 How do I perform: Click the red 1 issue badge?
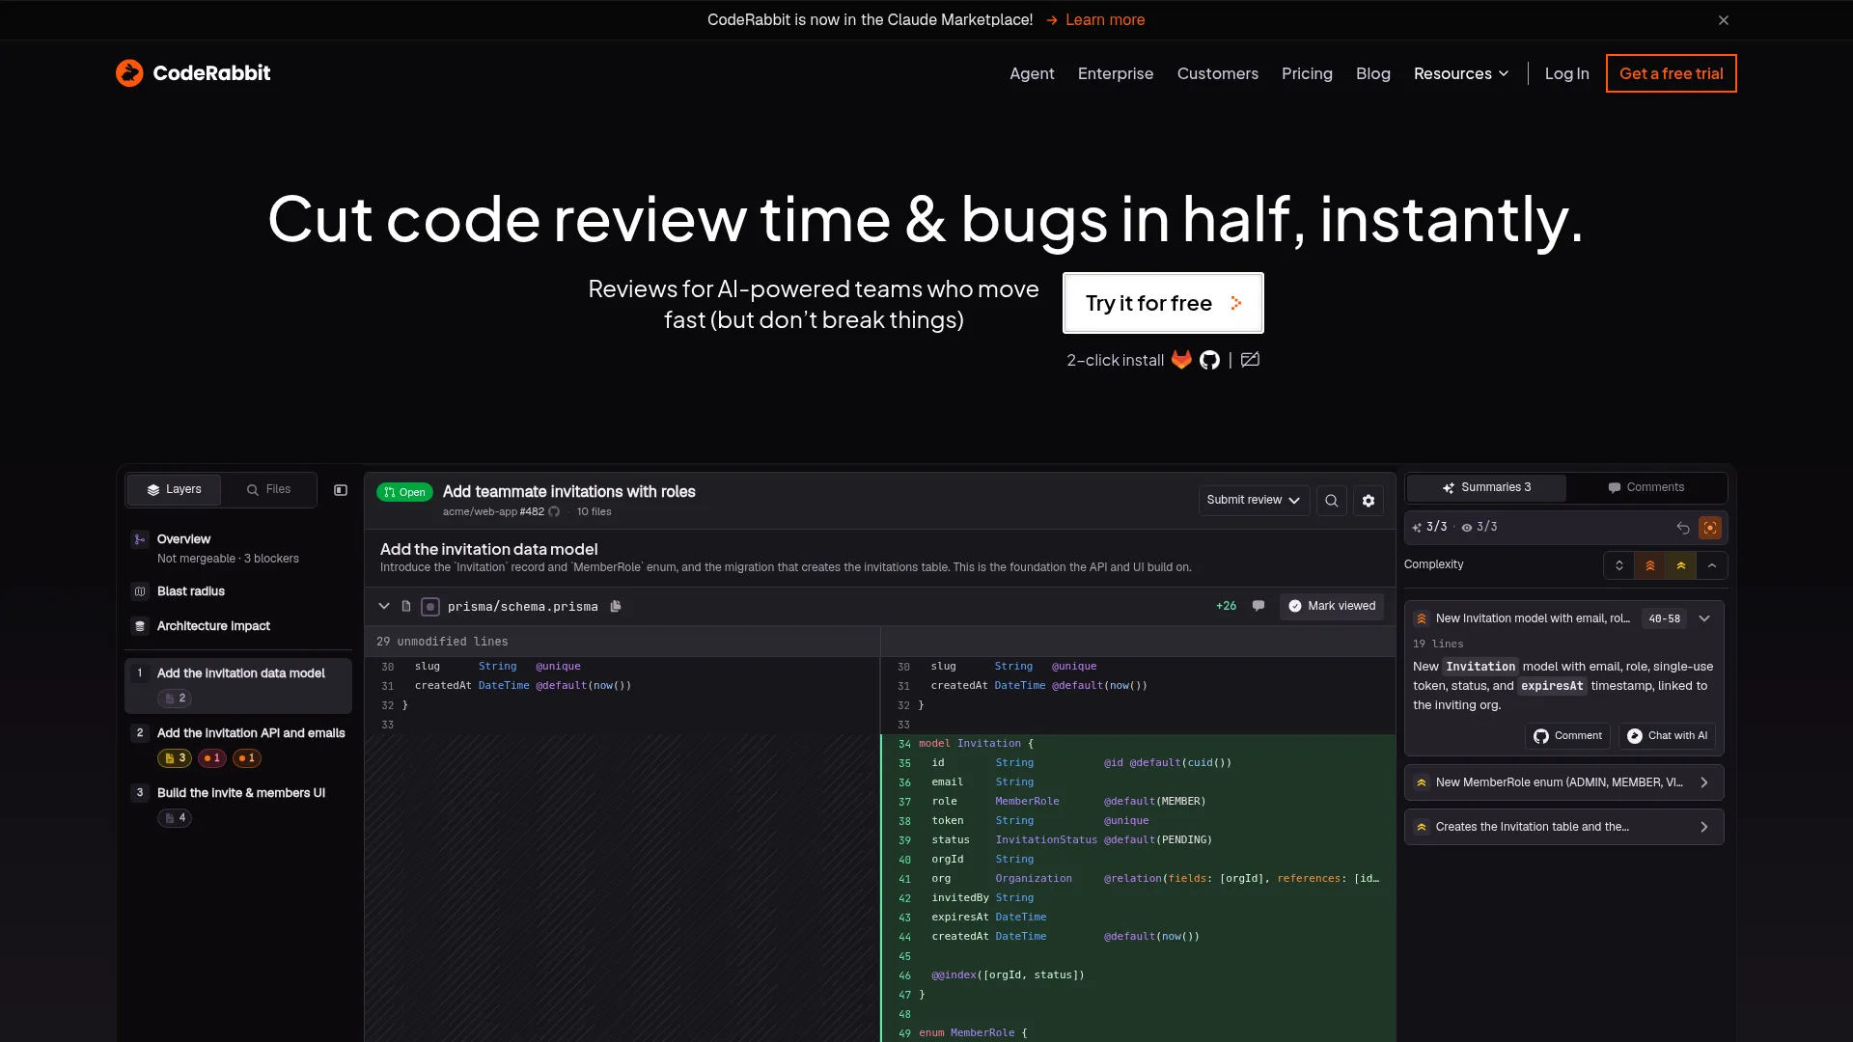[212, 758]
